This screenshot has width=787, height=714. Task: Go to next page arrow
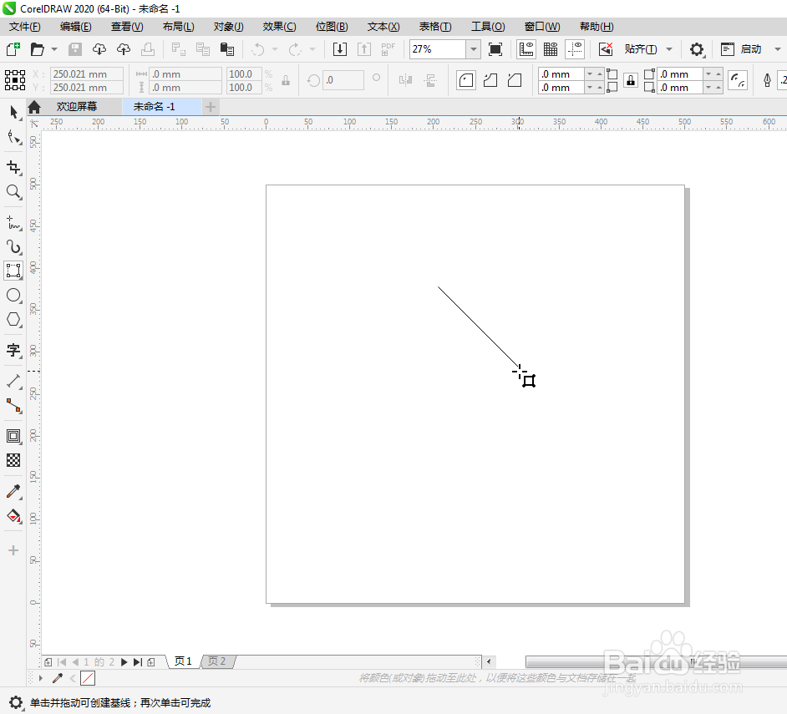tap(124, 662)
